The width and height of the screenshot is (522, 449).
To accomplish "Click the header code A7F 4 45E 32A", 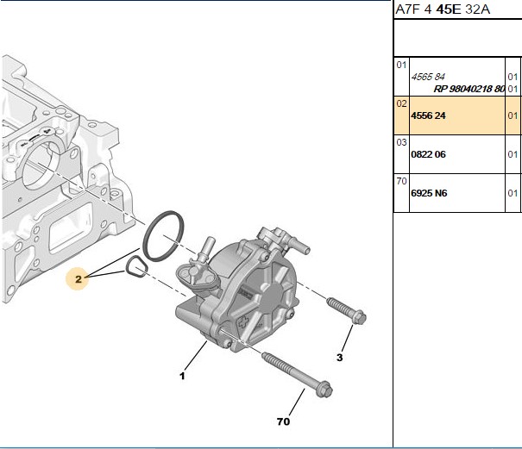I will click(x=443, y=9).
